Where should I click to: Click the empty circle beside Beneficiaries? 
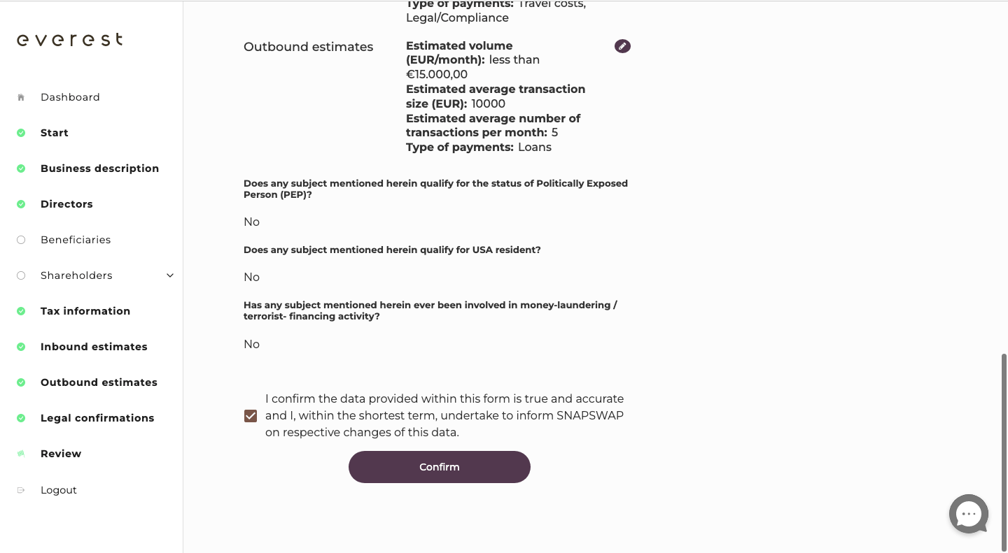pos(21,240)
